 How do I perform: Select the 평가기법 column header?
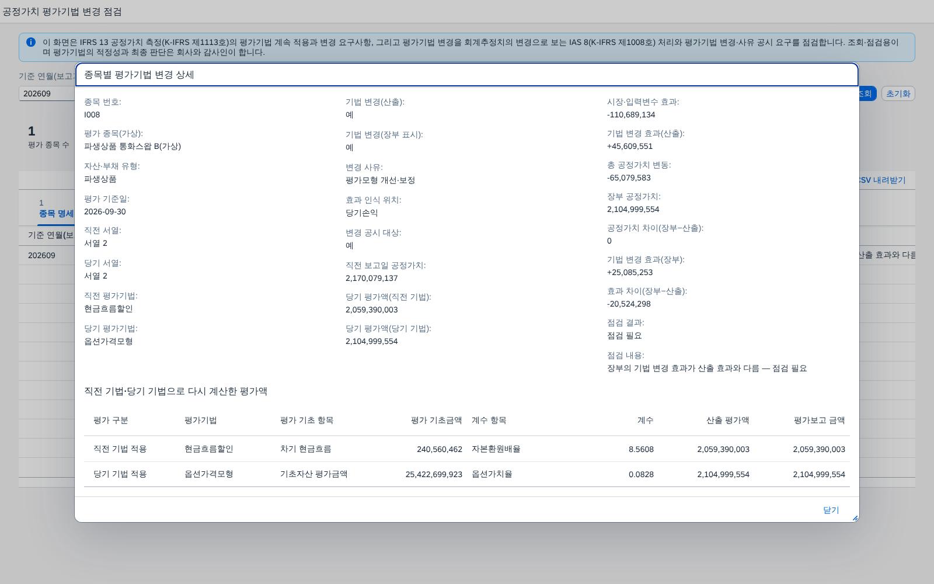(201, 420)
